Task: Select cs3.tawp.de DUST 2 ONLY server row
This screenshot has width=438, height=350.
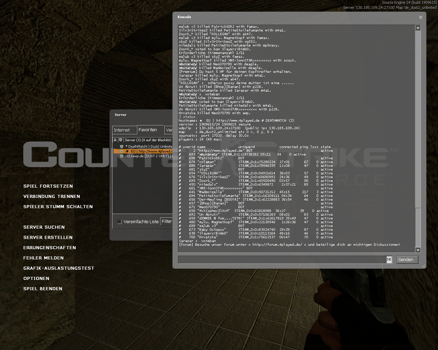Action: [143, 156]
